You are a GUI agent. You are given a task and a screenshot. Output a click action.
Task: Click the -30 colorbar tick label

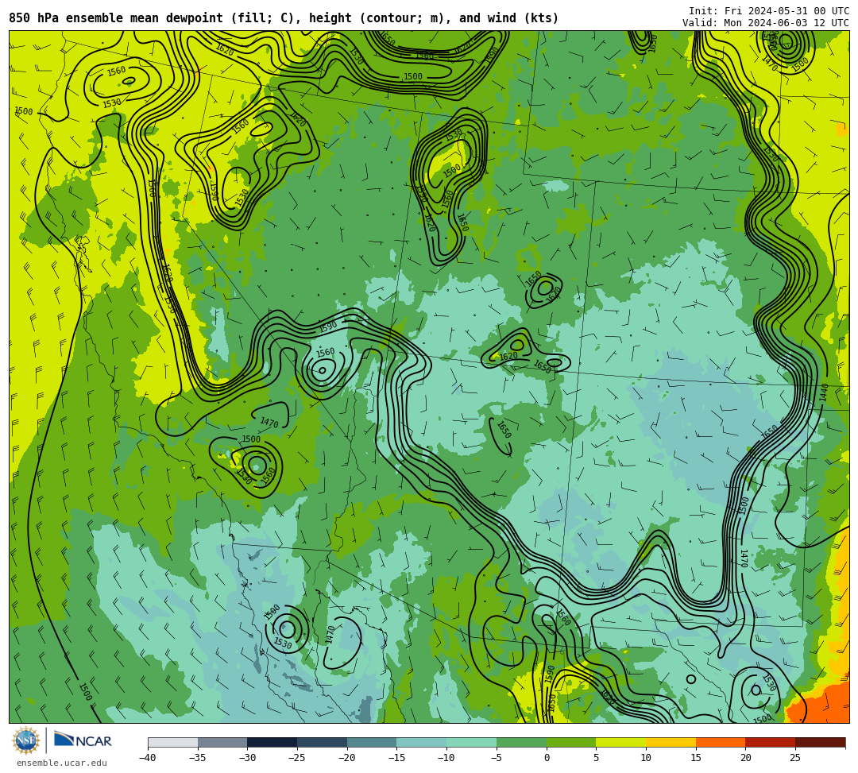pyautogui.click(x=247, y=758)
